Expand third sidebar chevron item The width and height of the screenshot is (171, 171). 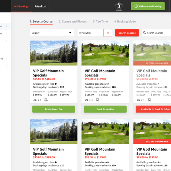pos(7,41)
